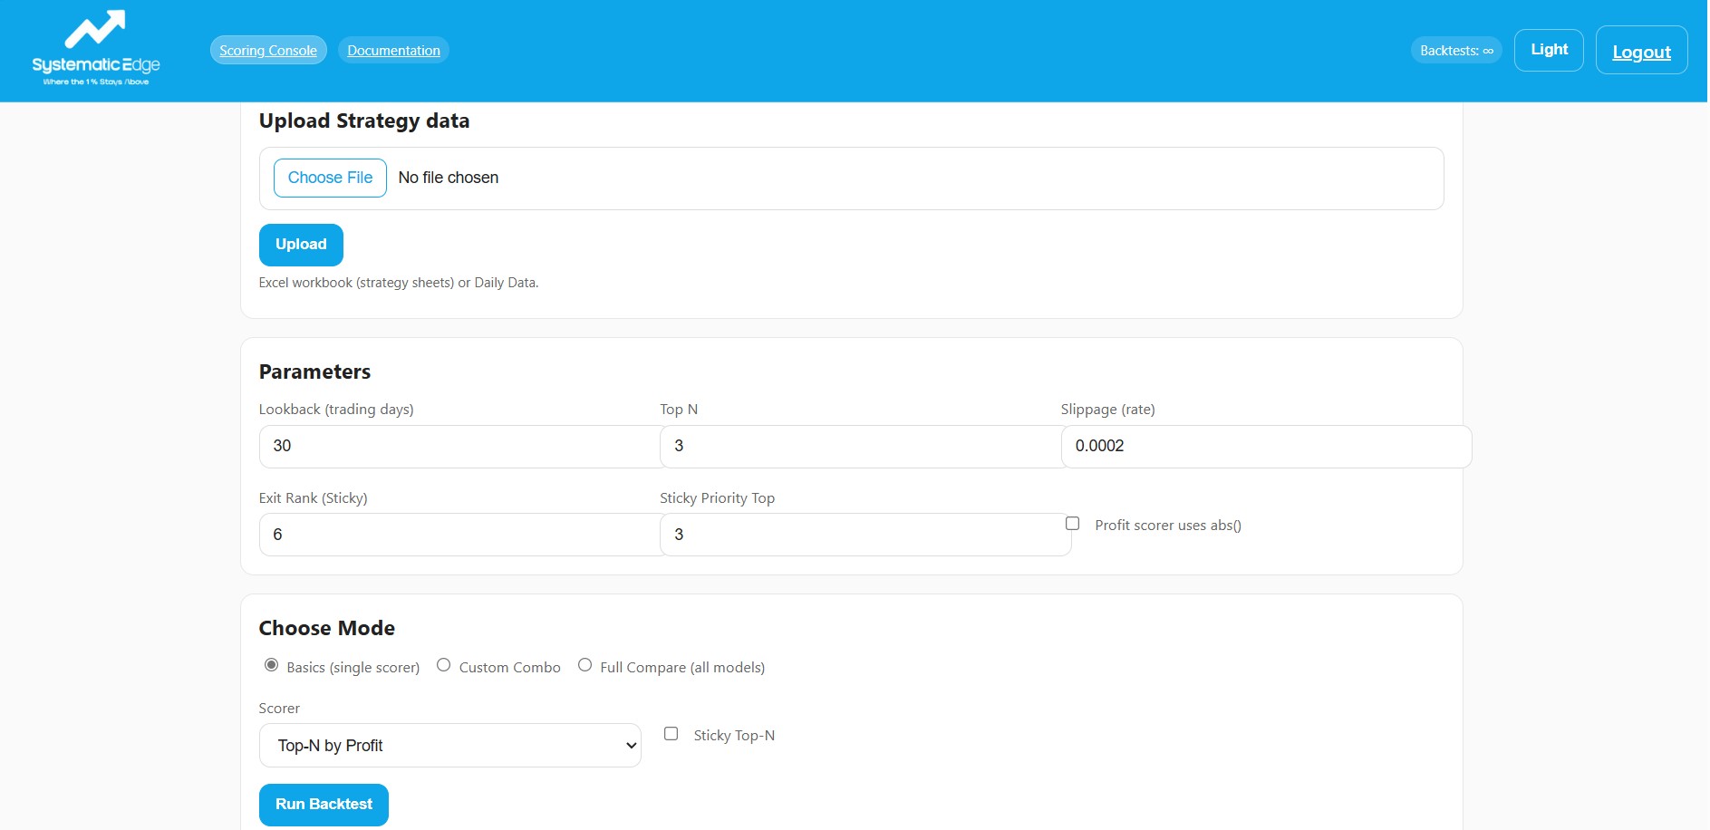
Task: Click Choose File to pick strategy data
Action: click(x=330, y=178)
